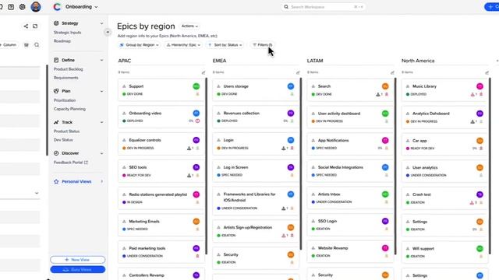This screenshot has width=499, height=280.
Task: Collapse the sidebar with the round arrow button
Action: pos(108,32)
